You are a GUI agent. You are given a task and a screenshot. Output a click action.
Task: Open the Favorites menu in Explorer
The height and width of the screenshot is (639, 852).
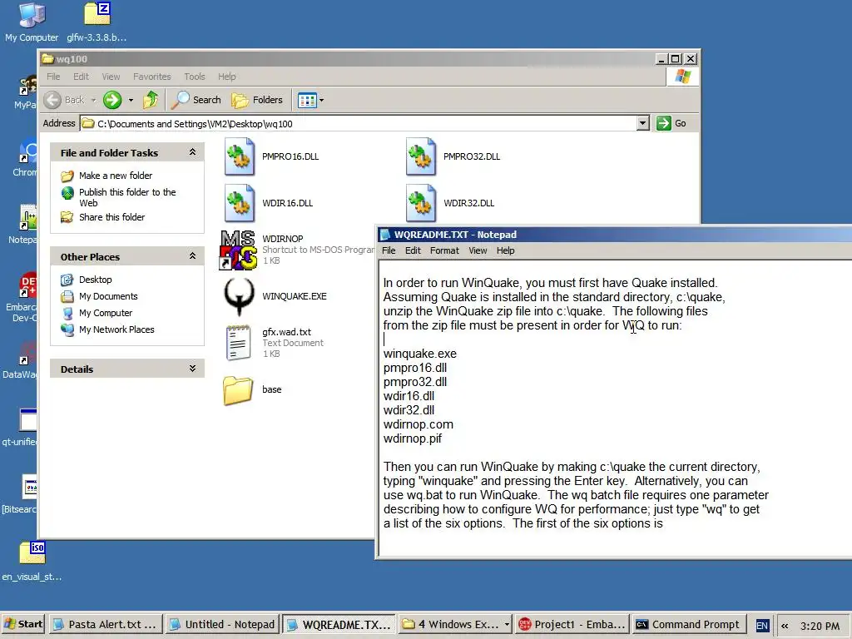tap(152, 77)
